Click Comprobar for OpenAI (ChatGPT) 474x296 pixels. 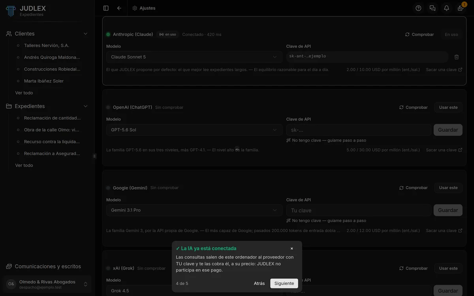413,107
